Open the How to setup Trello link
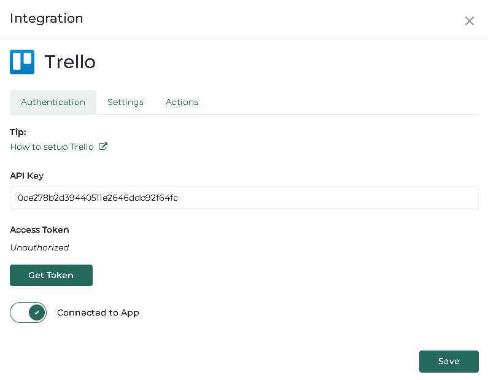This screenshot has width=488, height=380. tap(52, 147)
